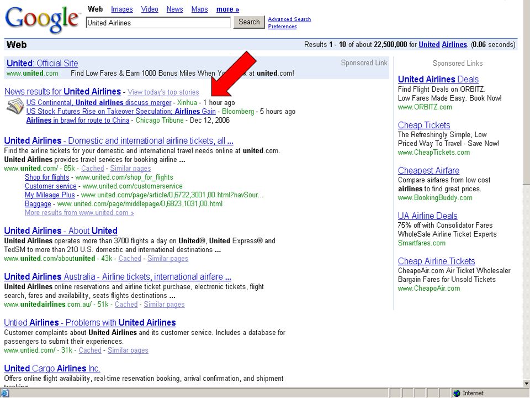Image resolution: width=530 pixels, height=398 pixels.
Task: Click Similar pages for unitedairlines.com.au result
Action: [x=164, y=304]
